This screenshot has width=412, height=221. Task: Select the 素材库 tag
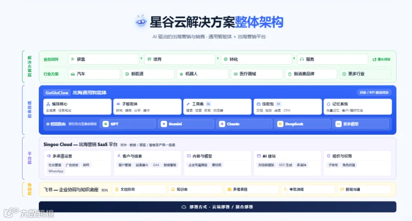point(217,165)
